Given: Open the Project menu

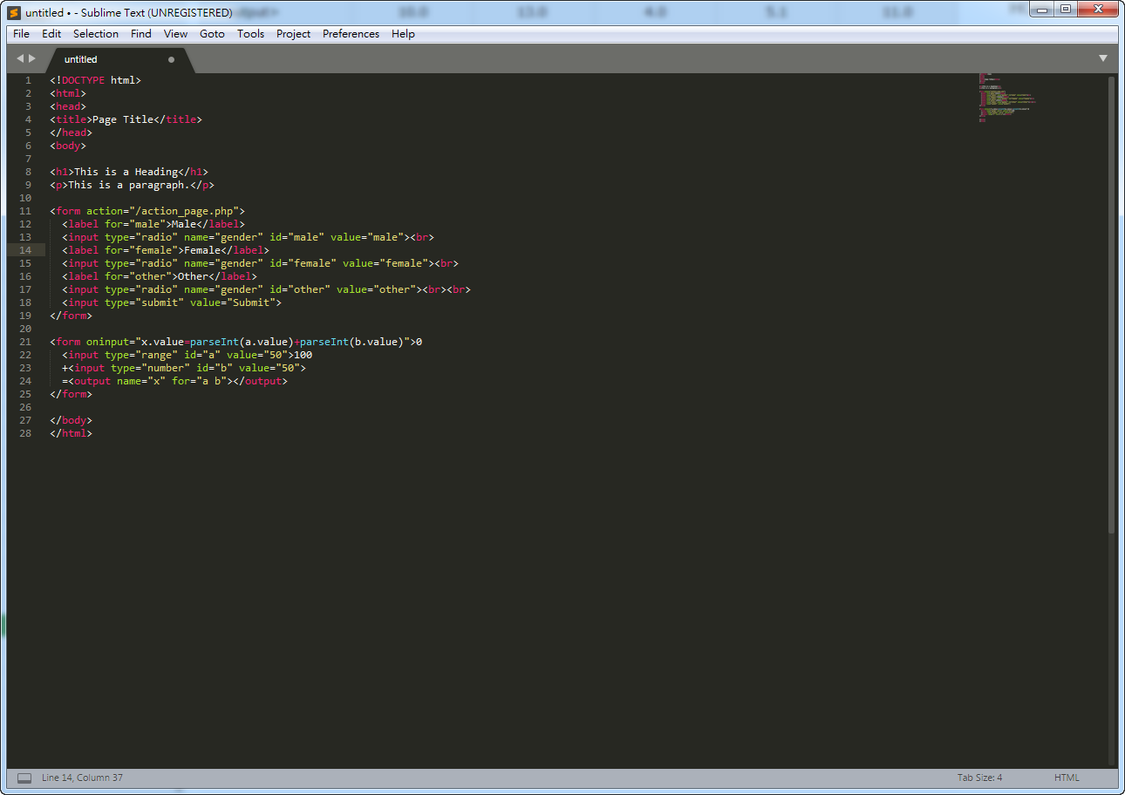Looking at the screenshot, I should point(293,34).
